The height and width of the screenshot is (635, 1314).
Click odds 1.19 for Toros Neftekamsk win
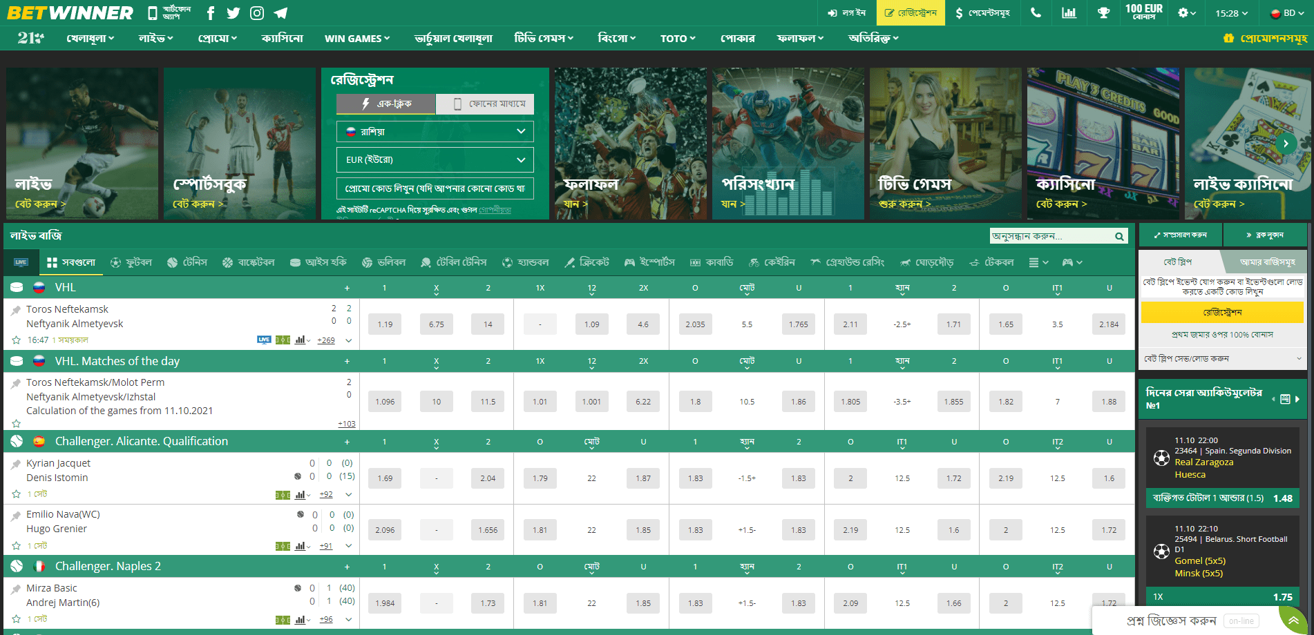coord(385,324)
